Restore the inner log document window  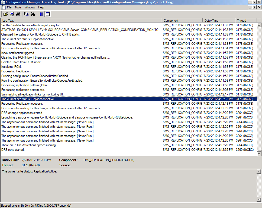coord(254,7)
